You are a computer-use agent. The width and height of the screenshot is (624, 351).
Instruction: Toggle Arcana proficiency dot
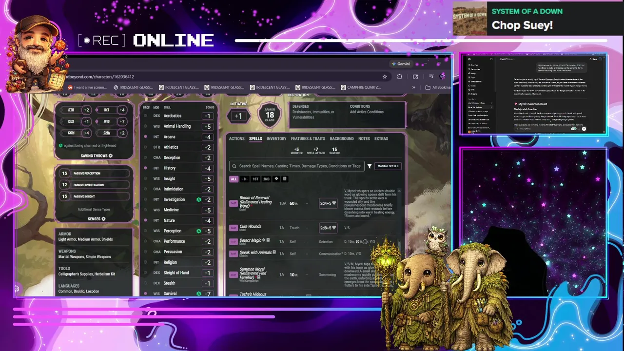pos(145,137)
